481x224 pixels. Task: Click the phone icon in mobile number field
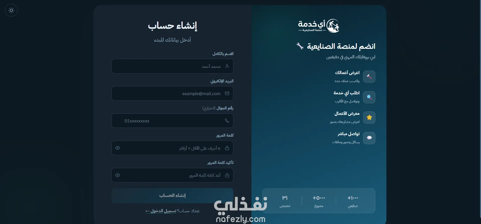coord(227,121)
